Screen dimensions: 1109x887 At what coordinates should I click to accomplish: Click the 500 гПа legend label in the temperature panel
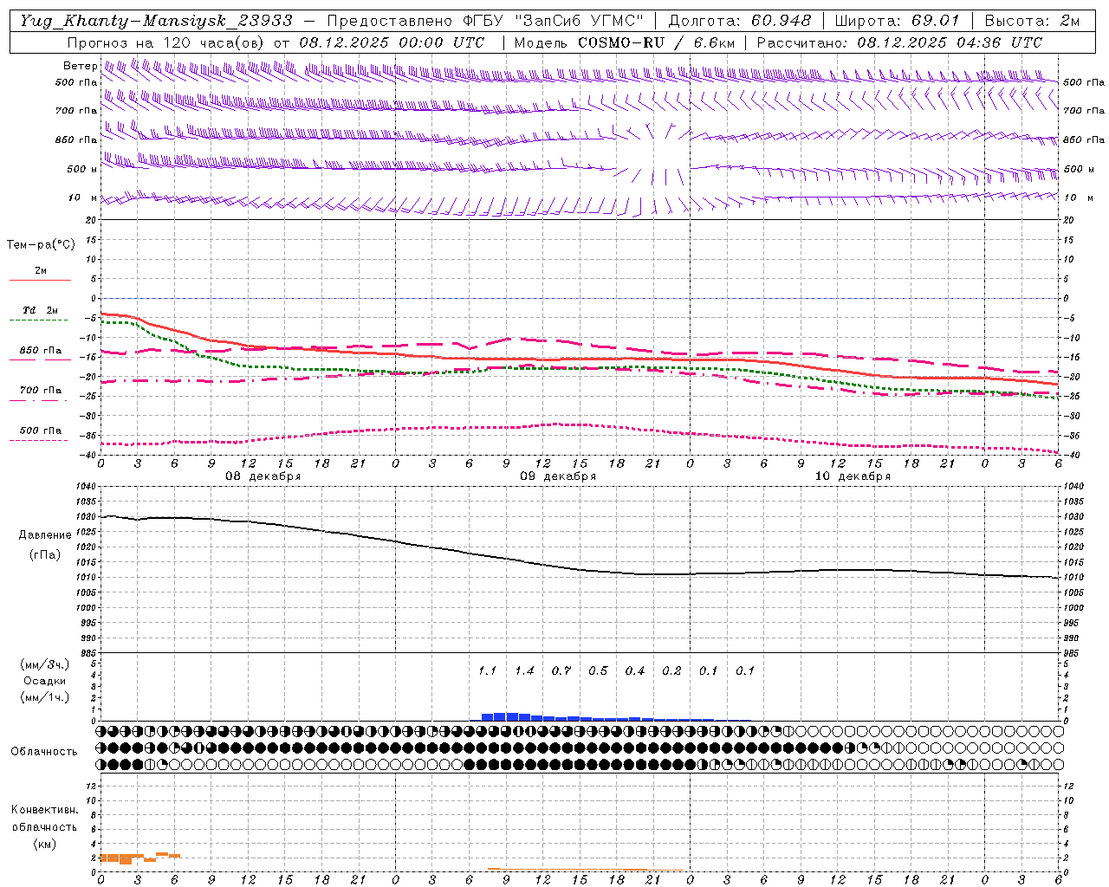(41, 431)
